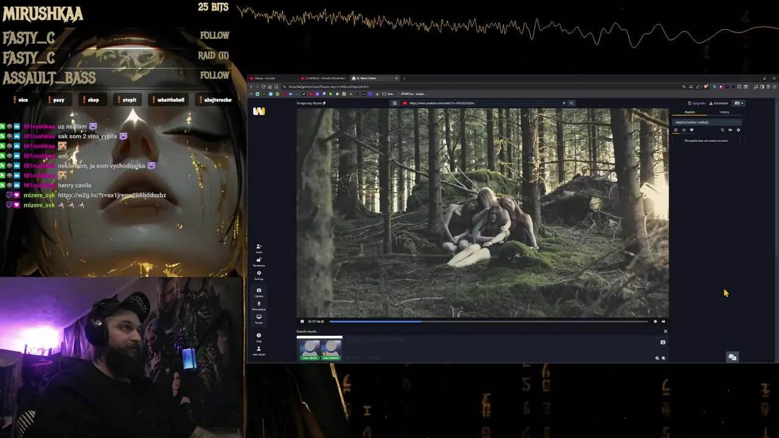779x438 pixels.
Task: Reload the browser page
Action: pos(264,86)
